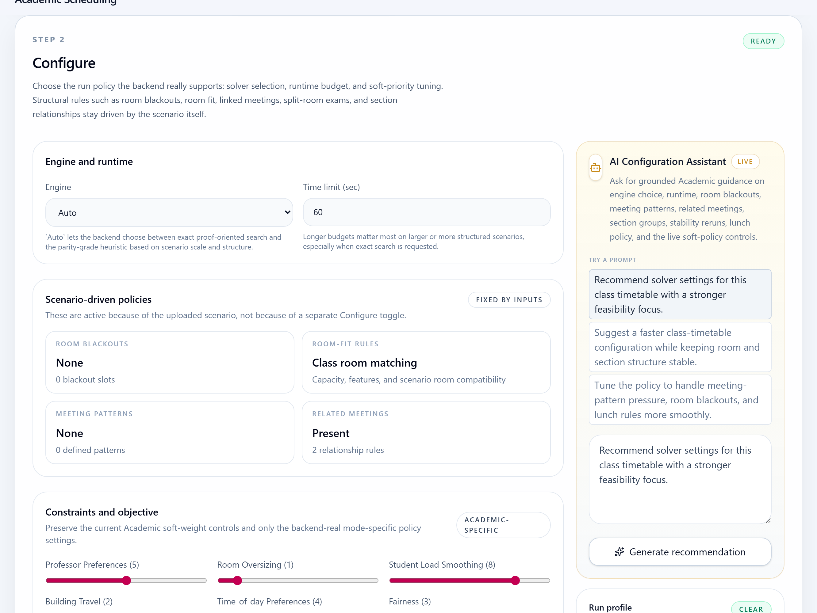Screen dimensions: 817x613
Task: Click the "Scenario-driven policies" heading
Action: point(98,299)
